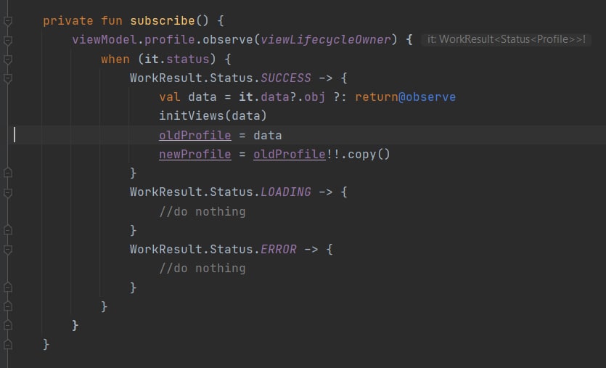Click 'obj' in the data assignment

314,97
